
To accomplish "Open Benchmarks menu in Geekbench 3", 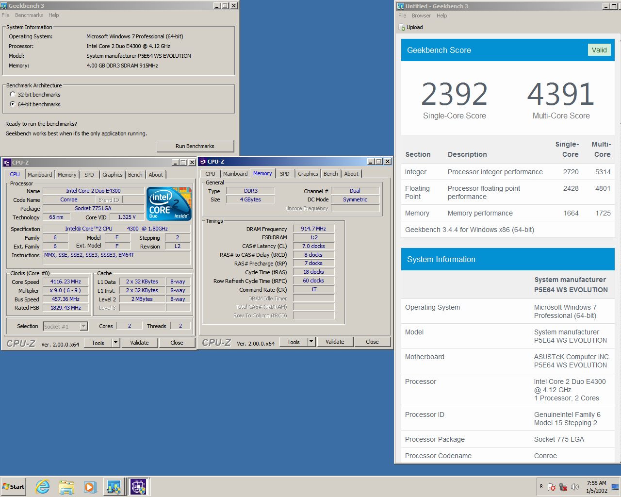I will [x=29, y=15].
